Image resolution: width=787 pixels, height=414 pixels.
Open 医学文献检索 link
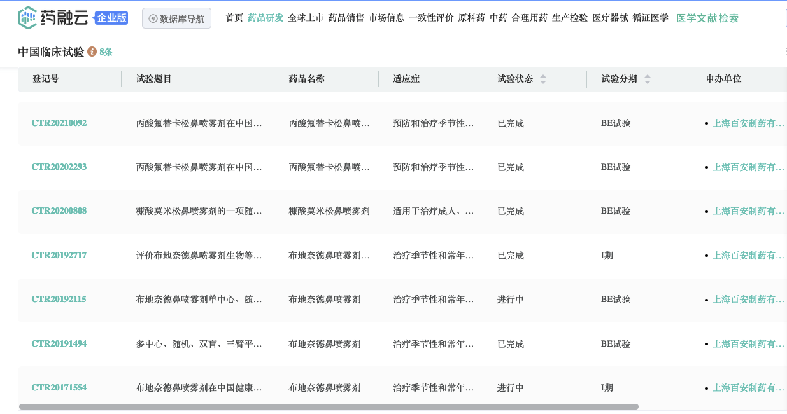(707, 18)
